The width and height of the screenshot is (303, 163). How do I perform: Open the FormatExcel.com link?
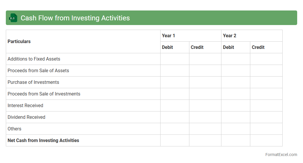[281, 155]
